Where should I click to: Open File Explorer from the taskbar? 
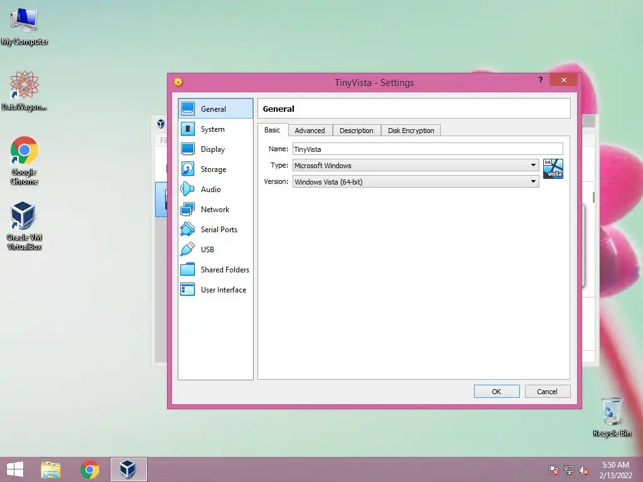pyautogui.click(x=50, y=469)
